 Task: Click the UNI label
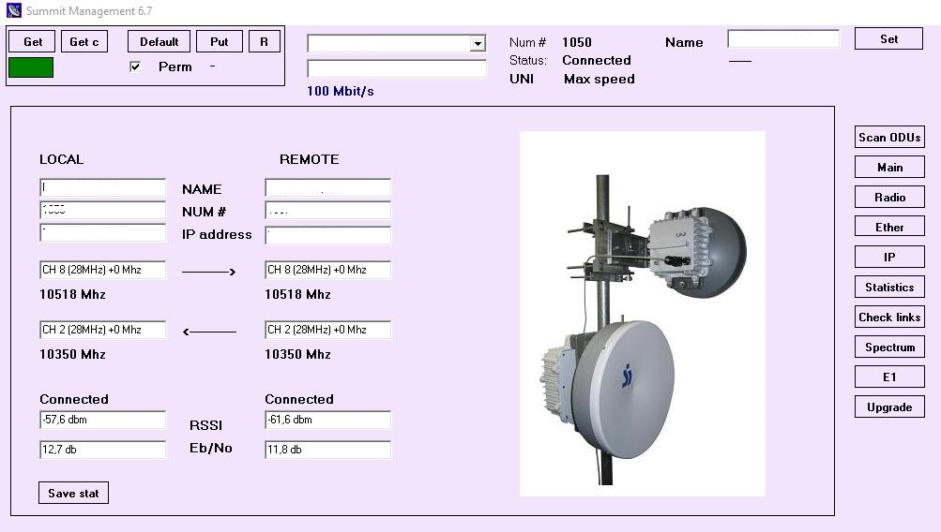pos(522,79)
